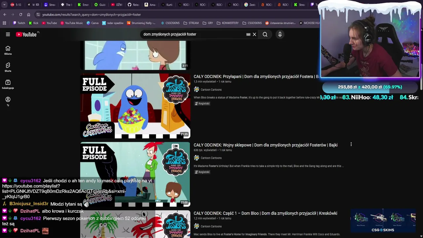Switch to the DŹWI YouTube tab
423x238 pixels.
(x=117, y=5)
